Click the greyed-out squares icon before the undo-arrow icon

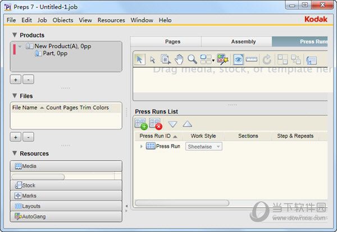click(296, 60)
